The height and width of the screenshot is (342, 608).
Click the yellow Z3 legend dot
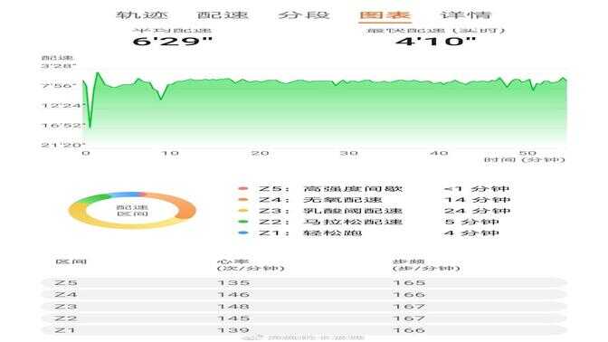pyautogui.click(x=243, y=211)
